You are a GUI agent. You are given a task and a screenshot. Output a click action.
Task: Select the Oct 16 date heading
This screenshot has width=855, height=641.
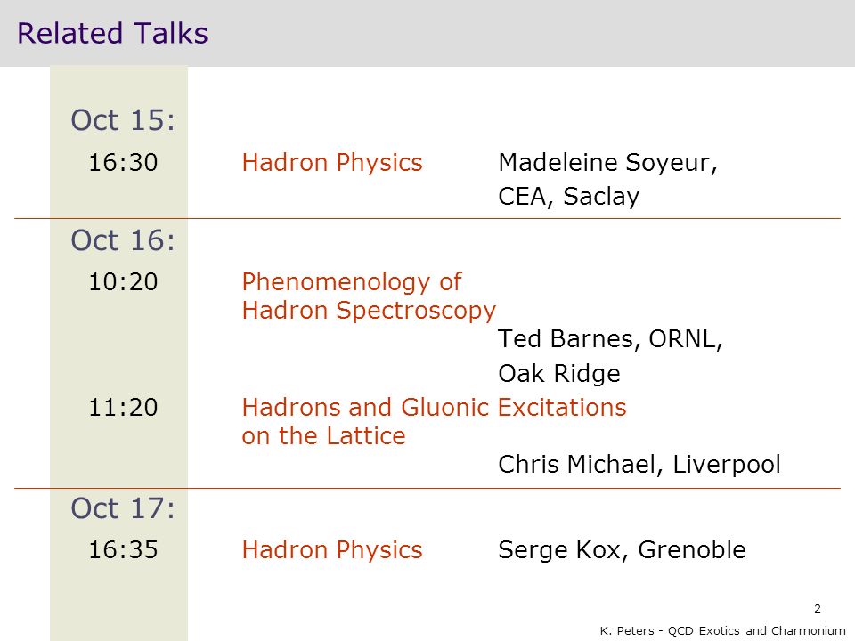123,240
